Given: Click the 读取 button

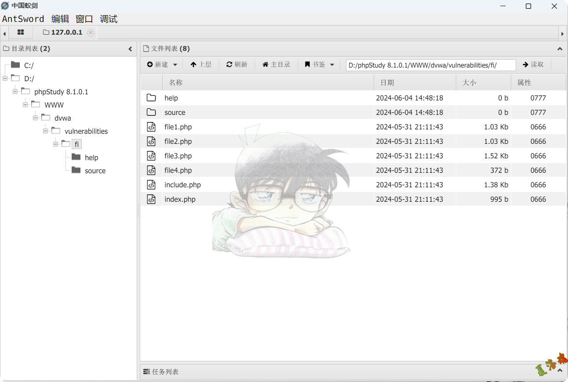Looking at the screenshot, I should (x=533, y=64).
